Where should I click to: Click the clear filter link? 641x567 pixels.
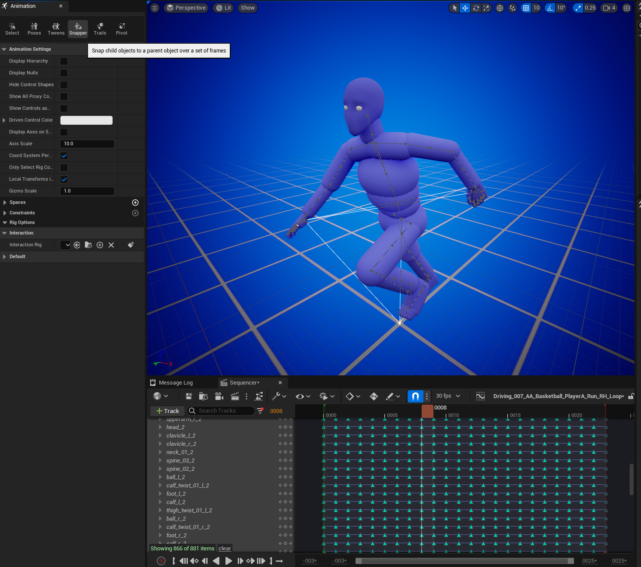pos(225,549)
